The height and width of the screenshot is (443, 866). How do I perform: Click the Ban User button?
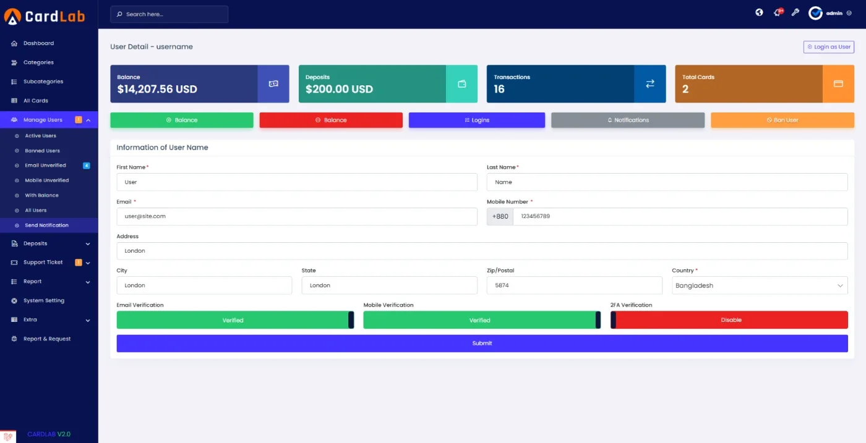pyautogui.click(x=782, y=120)
